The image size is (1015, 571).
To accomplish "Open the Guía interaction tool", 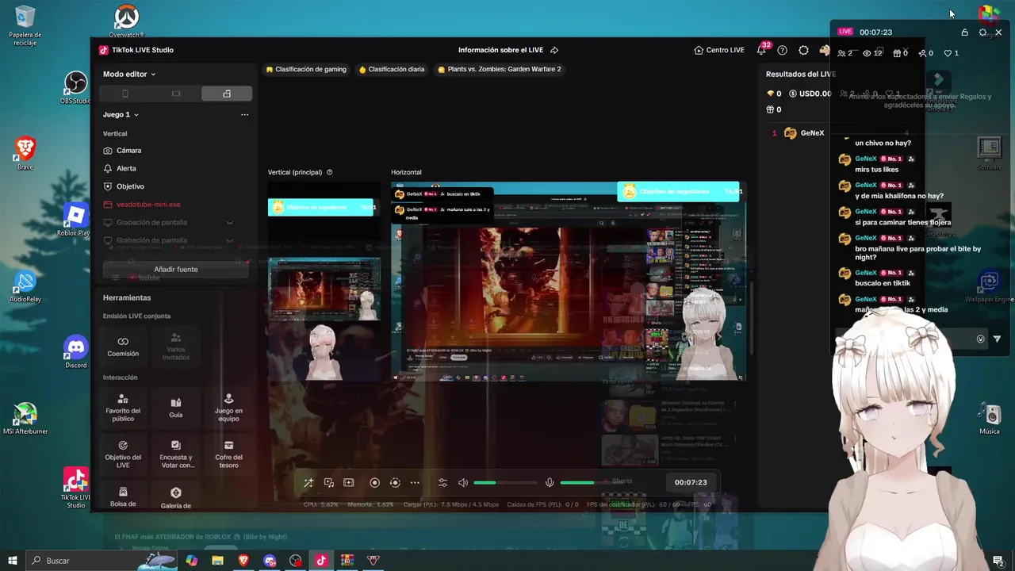I will [x=176, y=408].
